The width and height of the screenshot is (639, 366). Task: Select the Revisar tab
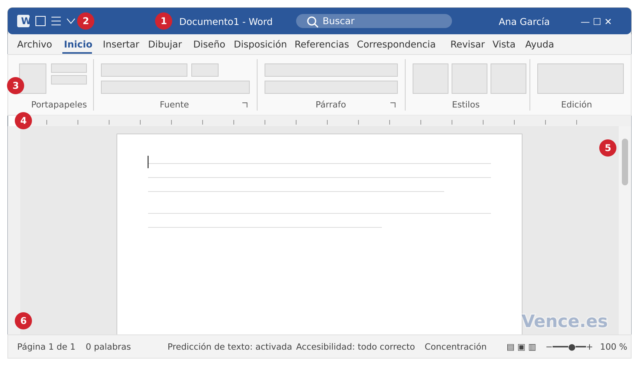468,44
